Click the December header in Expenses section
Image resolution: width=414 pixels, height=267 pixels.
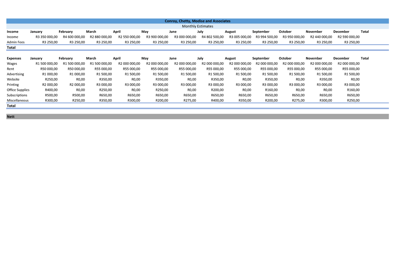tap(341, 58)
